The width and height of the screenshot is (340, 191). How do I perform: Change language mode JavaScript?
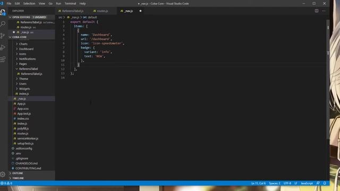pos(307,183)
